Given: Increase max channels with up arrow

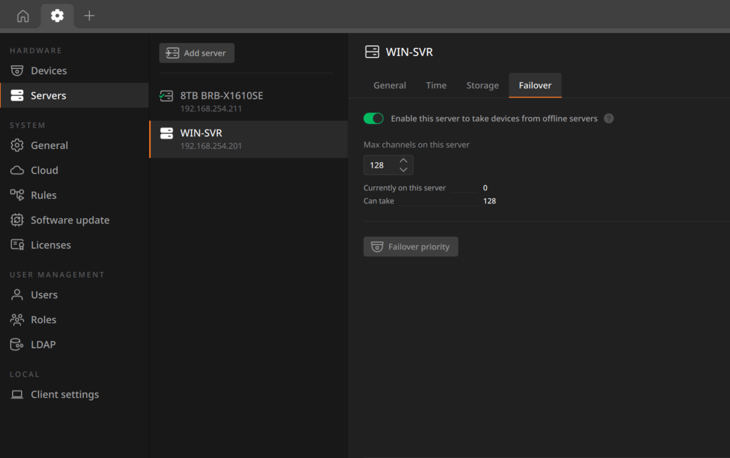Looking at the screenshot, I should tap(404, 160).
